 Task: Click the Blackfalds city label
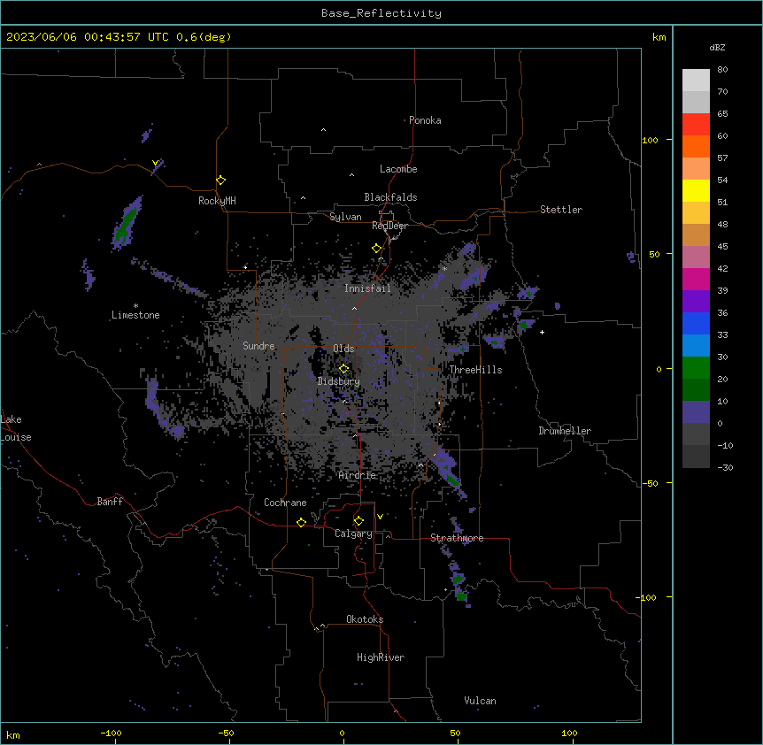tap(390, 197)
